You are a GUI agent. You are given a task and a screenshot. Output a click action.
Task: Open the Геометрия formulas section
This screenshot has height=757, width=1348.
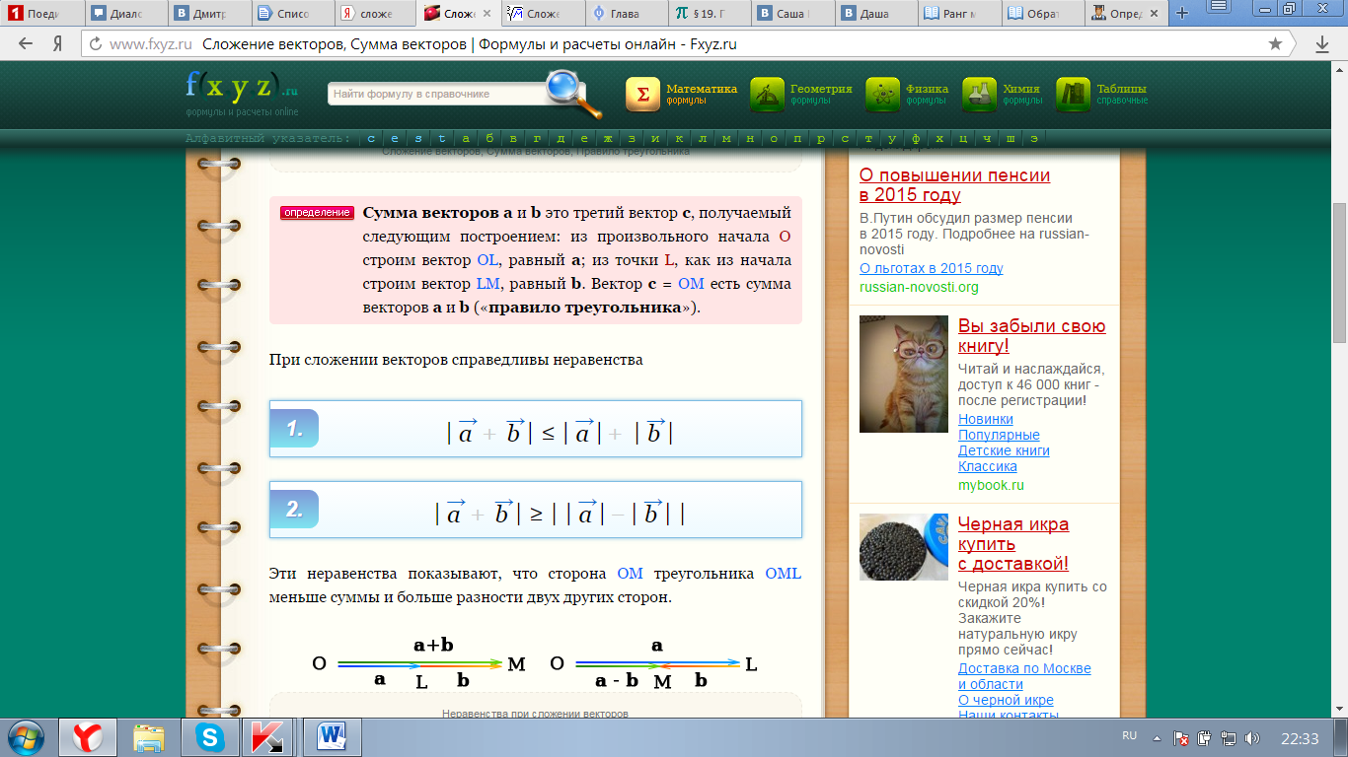coord(801,94)
